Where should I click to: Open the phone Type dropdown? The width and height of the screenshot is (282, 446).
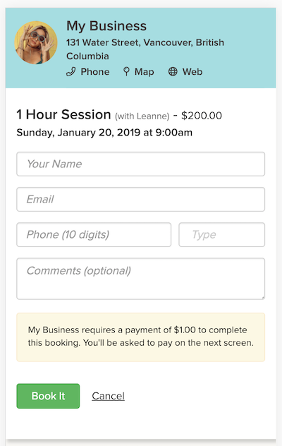[222, 235]
